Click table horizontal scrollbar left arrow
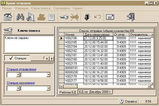159x106 pixels. tap(62, 87)
